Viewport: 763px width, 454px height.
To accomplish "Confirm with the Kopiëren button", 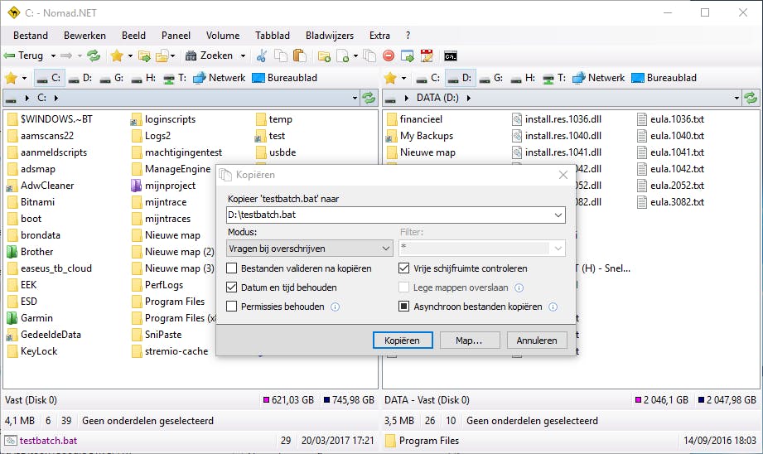I will 403,340.
